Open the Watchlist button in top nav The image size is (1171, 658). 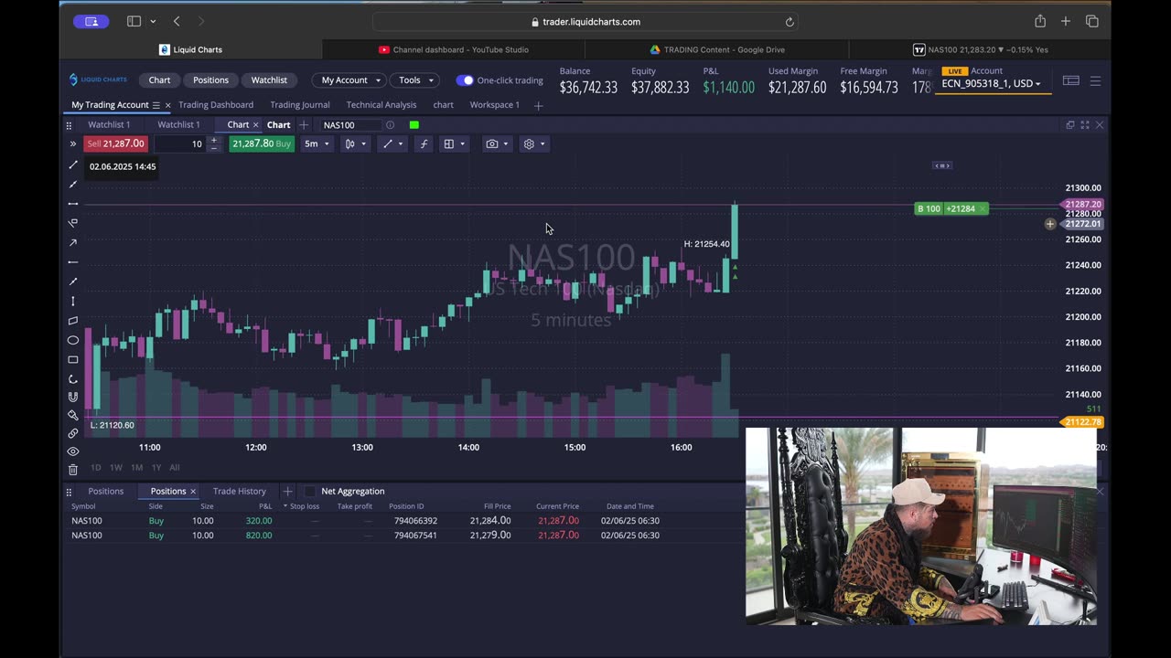pos(269,80)
